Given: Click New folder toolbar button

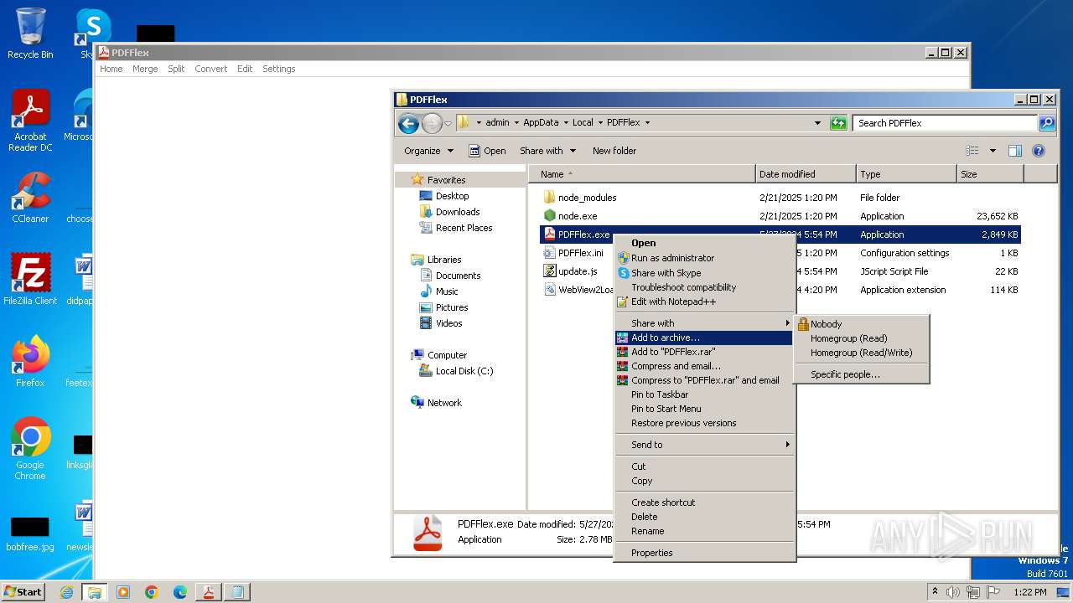Looking at the screenshot, I should pos(614,151).
